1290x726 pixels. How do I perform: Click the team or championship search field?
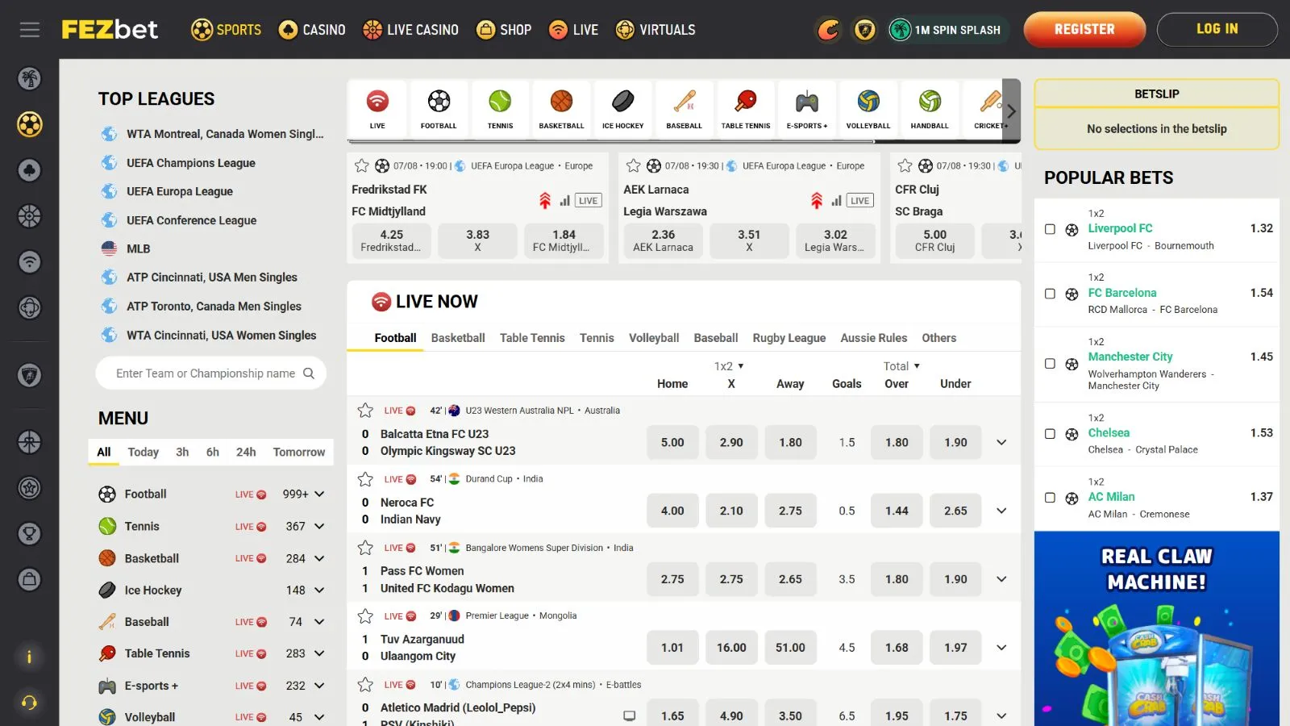(205, 373)
